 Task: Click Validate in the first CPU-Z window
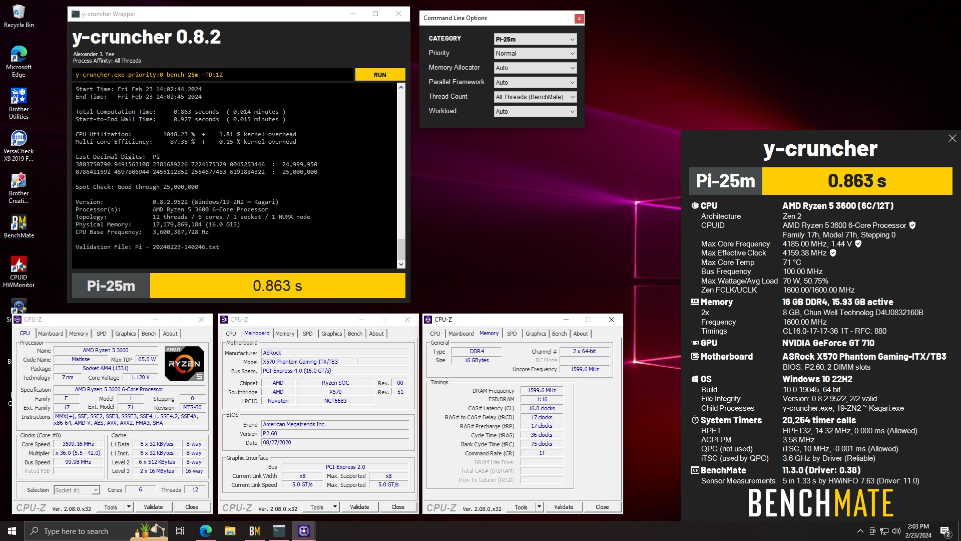[x=153, y=507]
